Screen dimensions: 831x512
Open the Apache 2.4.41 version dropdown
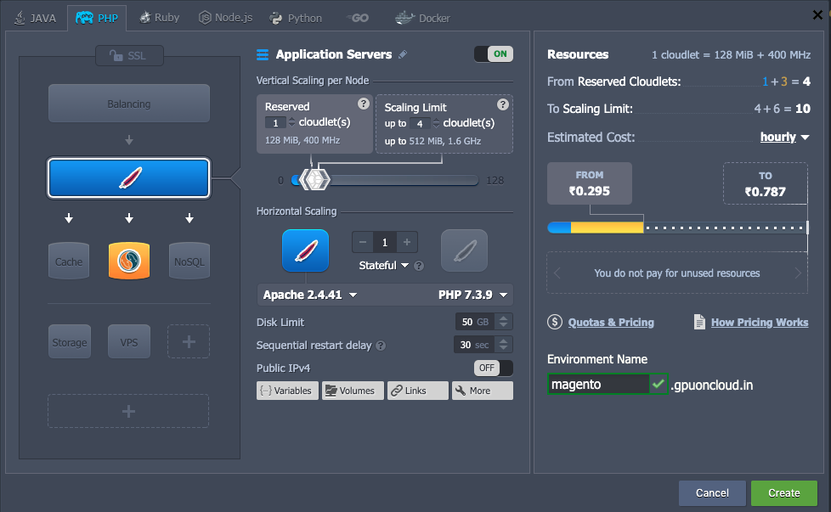coord(310,295)
